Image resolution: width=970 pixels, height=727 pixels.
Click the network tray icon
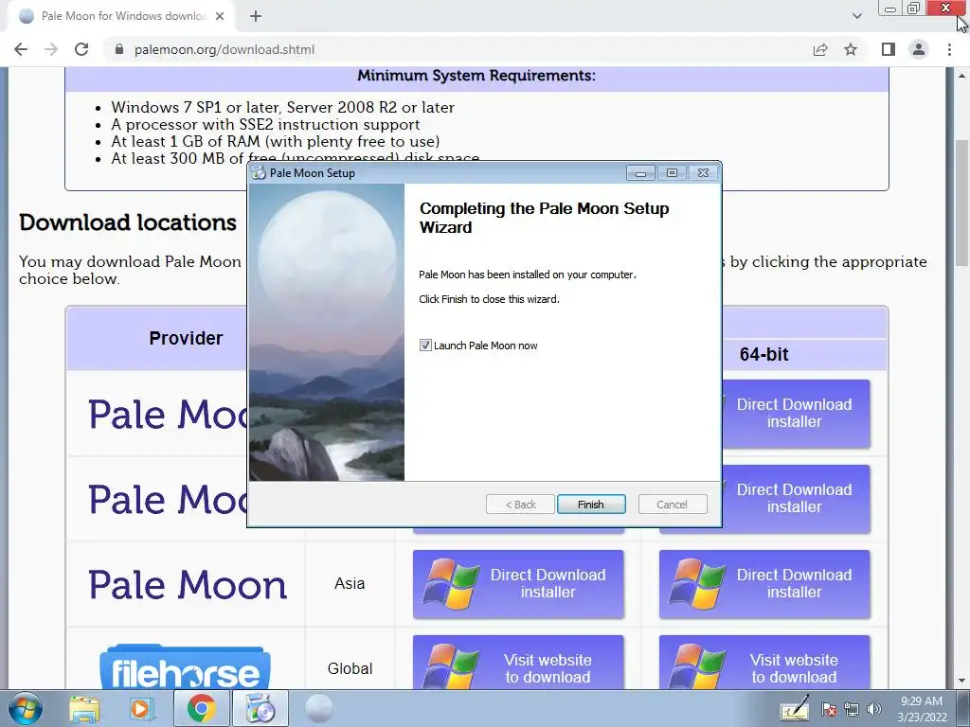click(x=852, y=709)
